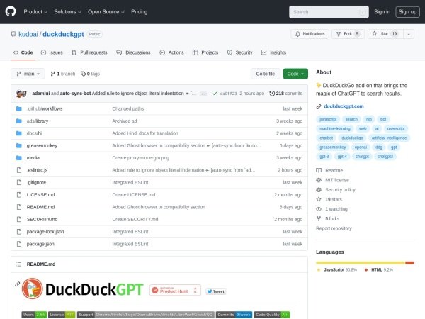Viewport: 425px width, 319px height.
Task: Click the green commit status checkmark
Action: tap(215, 94)
